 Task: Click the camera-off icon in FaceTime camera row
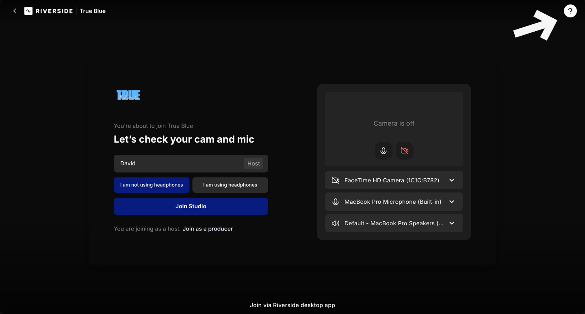[336, 180]
